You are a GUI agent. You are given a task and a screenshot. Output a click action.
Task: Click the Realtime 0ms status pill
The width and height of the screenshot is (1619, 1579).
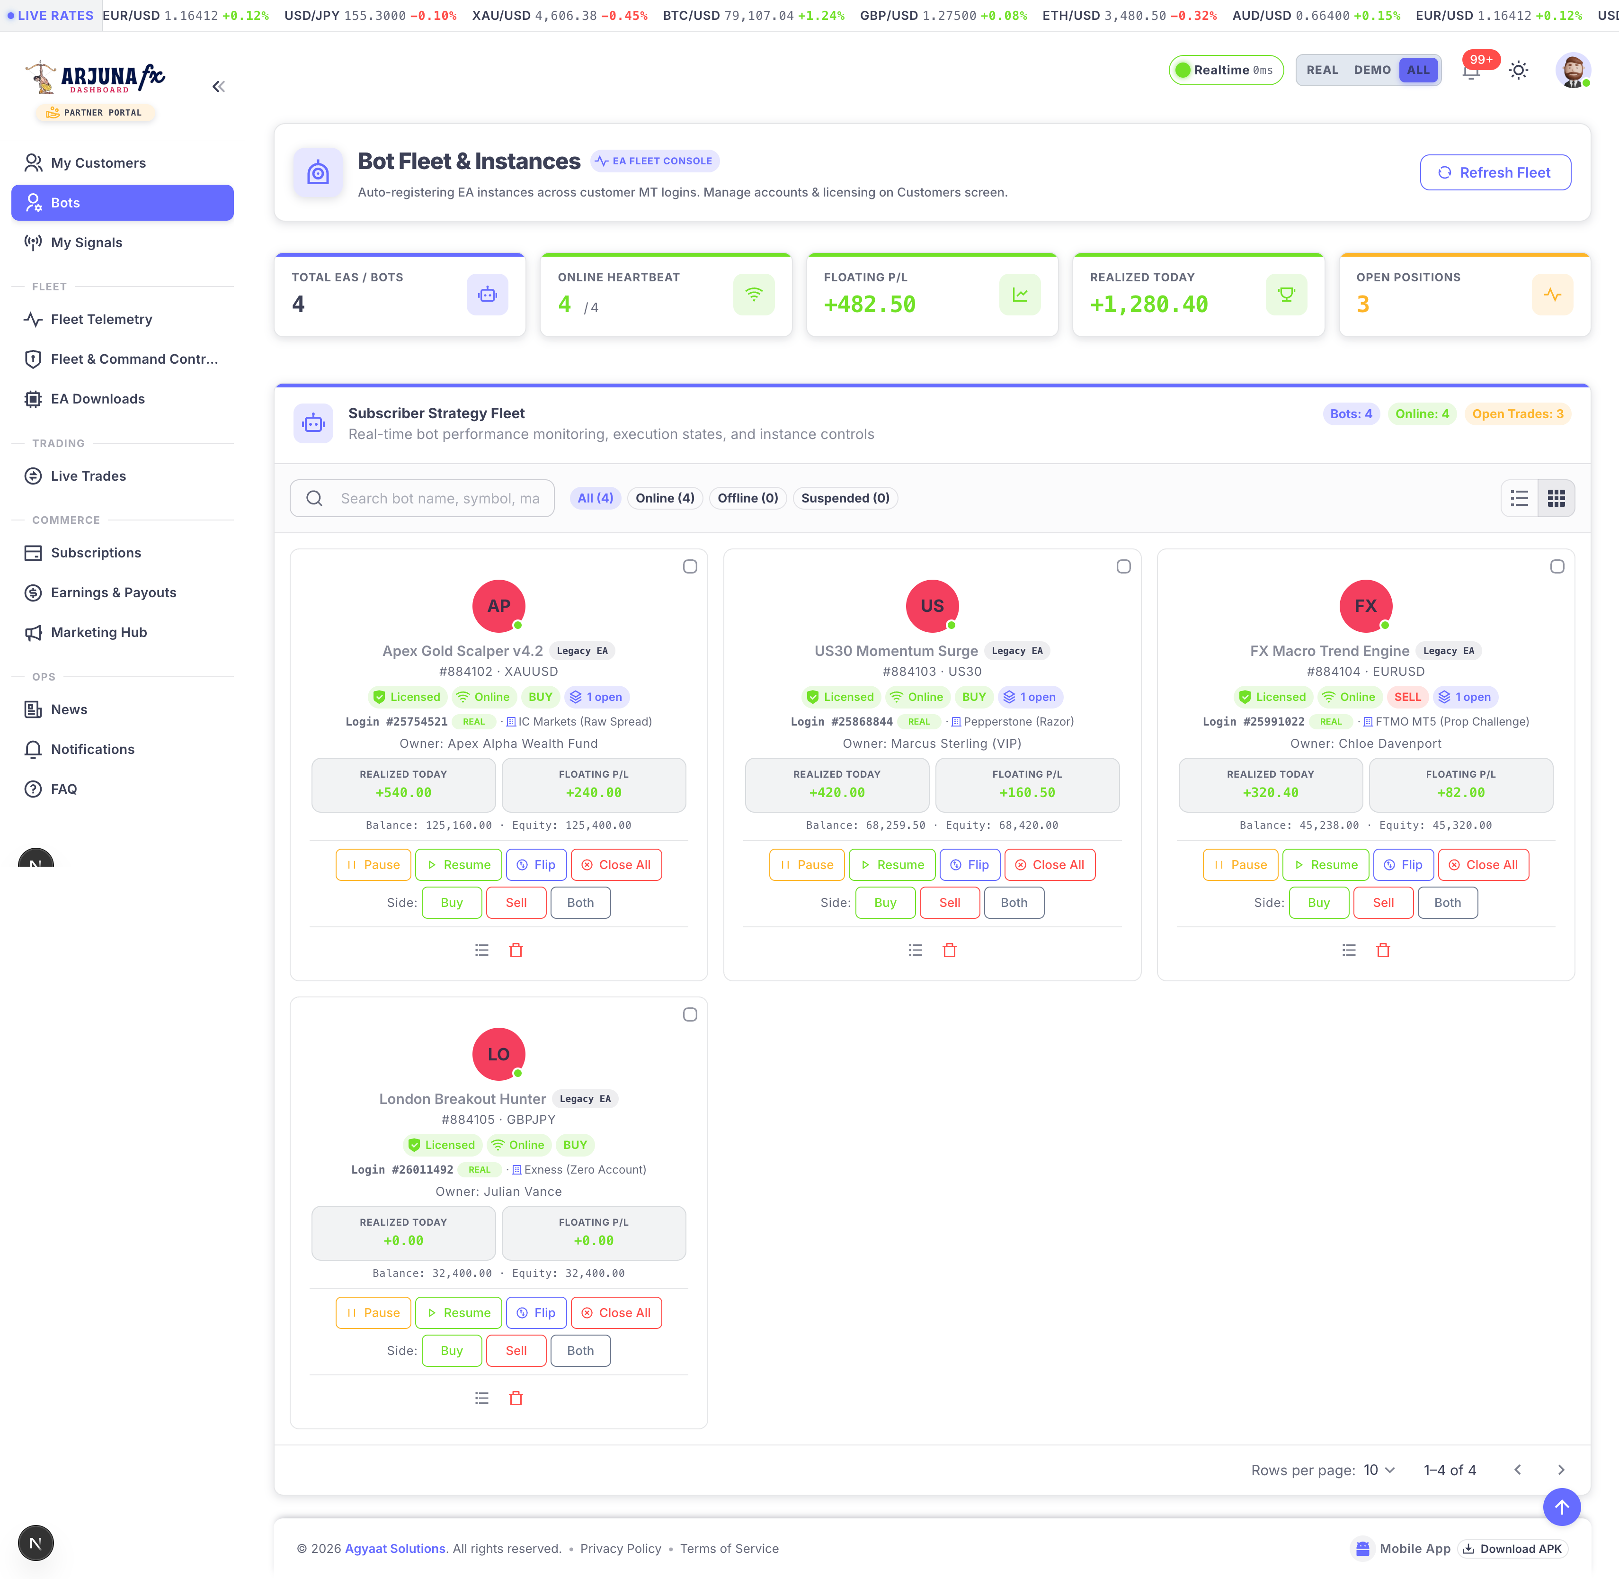pyautogui.click(x=1225, y=71)
